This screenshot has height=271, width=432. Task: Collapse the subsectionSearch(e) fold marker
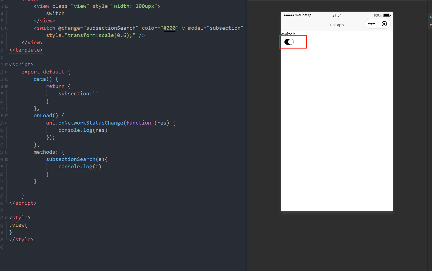pyautogui.click(x=6, y=159)
